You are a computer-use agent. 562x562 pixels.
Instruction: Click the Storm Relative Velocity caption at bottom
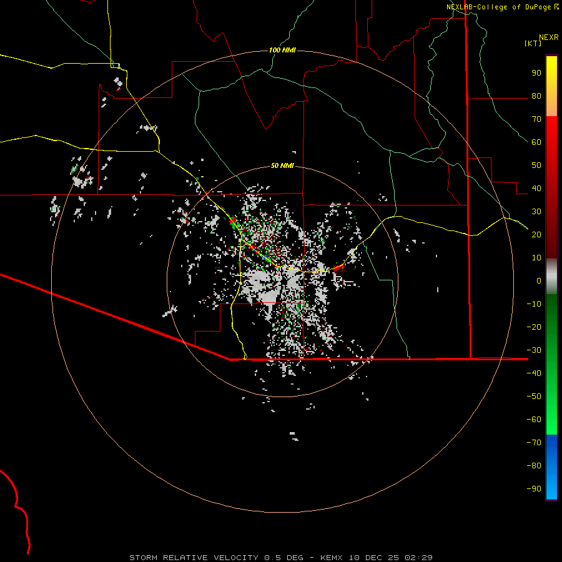(281, 558)
